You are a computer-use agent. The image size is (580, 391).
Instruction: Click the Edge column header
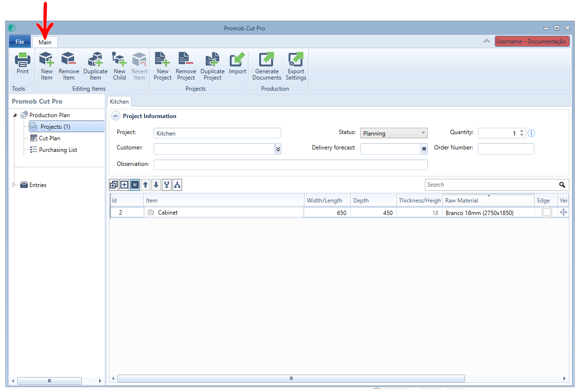pos(546,201)
